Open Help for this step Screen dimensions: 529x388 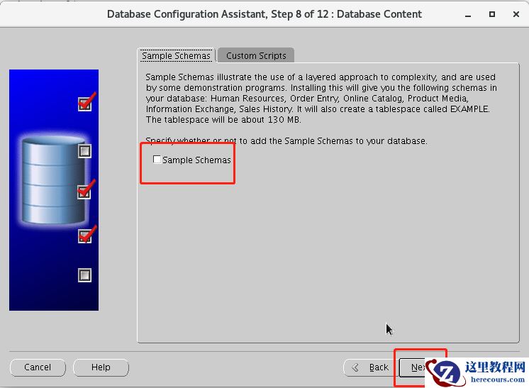click(101, 367)
